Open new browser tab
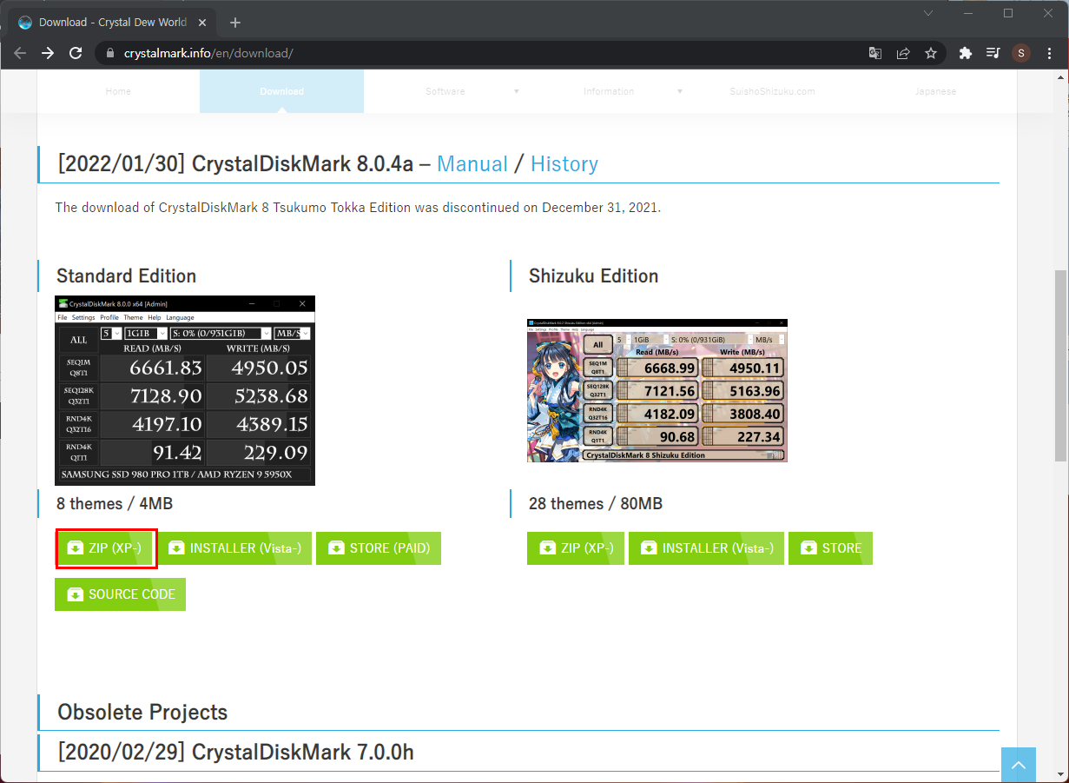 pos(234,23)
